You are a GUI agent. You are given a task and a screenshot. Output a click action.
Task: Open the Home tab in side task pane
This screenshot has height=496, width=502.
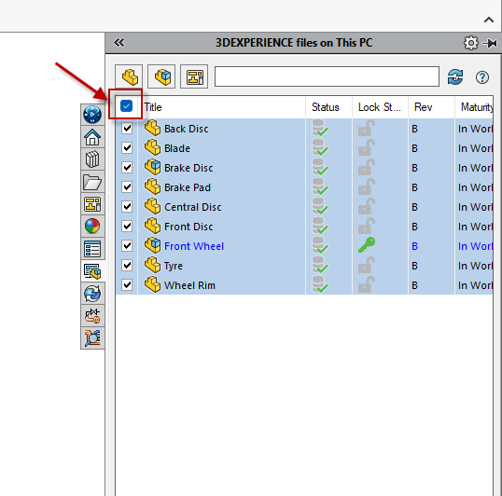(x=92, y=137)
